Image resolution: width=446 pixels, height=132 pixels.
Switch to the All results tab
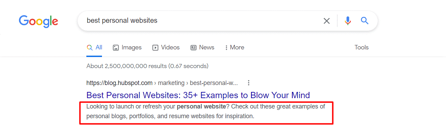99,48
